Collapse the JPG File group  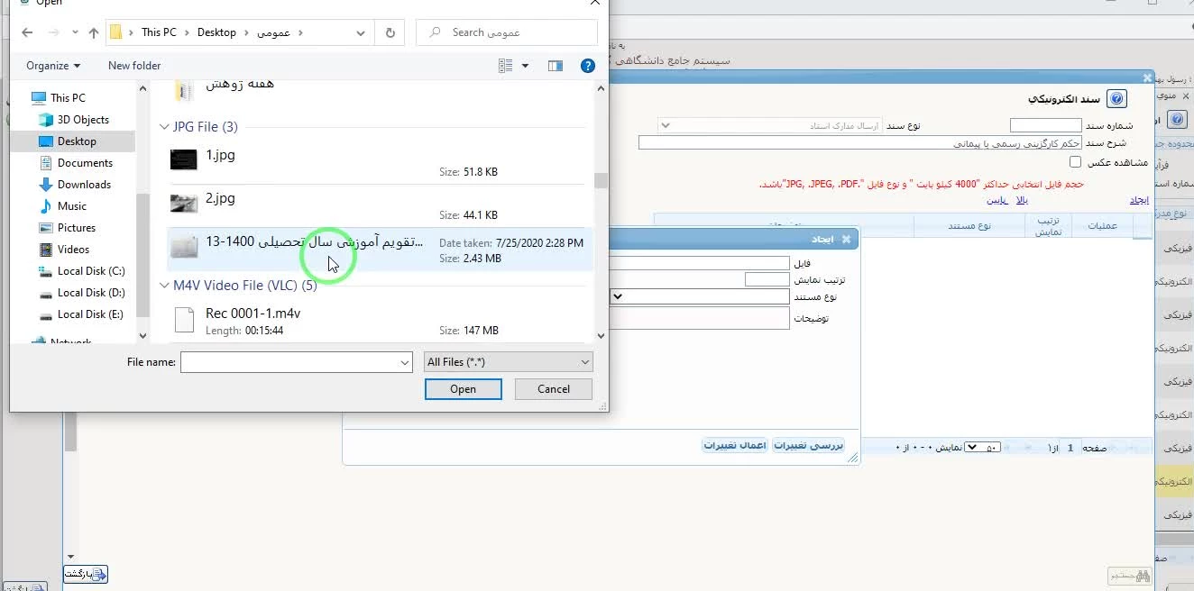point(164,127)
